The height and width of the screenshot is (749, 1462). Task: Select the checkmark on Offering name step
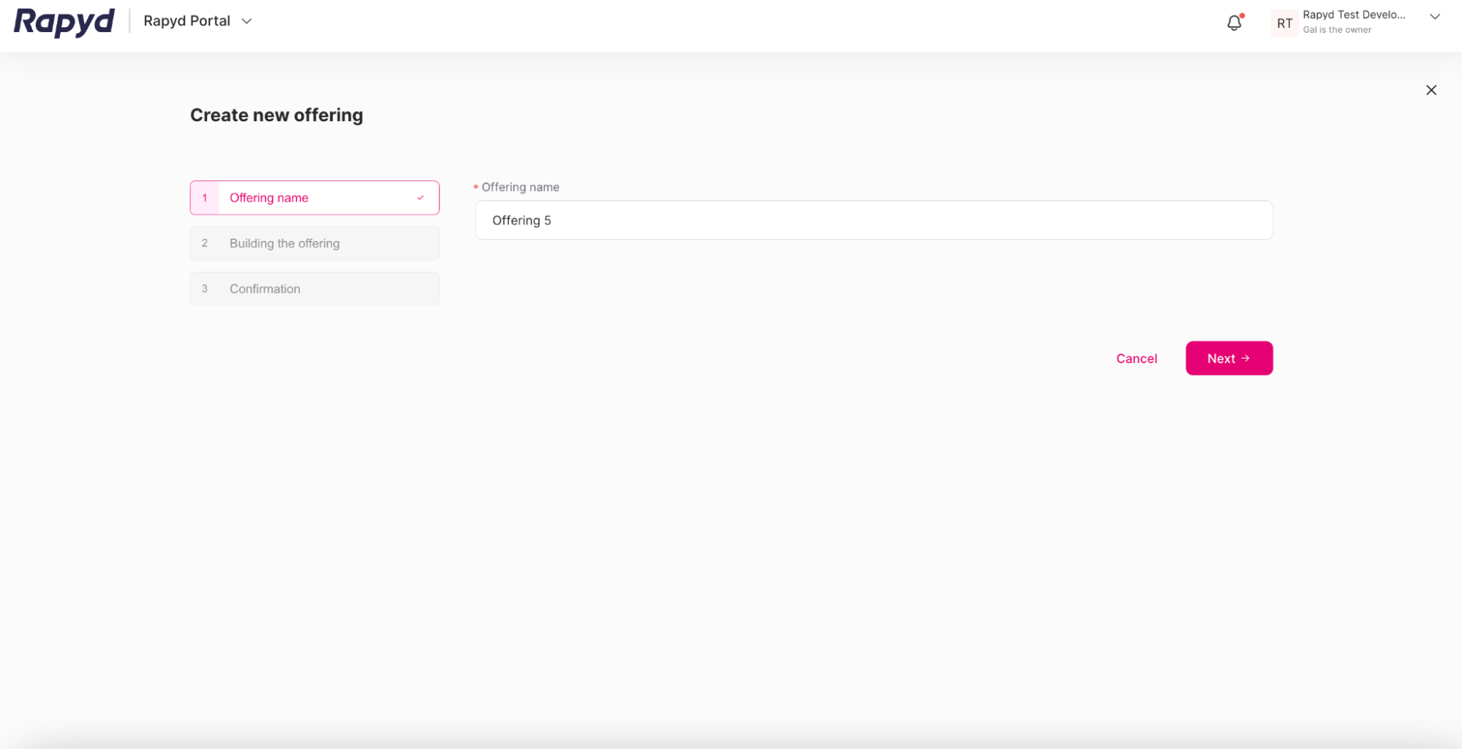420,197
